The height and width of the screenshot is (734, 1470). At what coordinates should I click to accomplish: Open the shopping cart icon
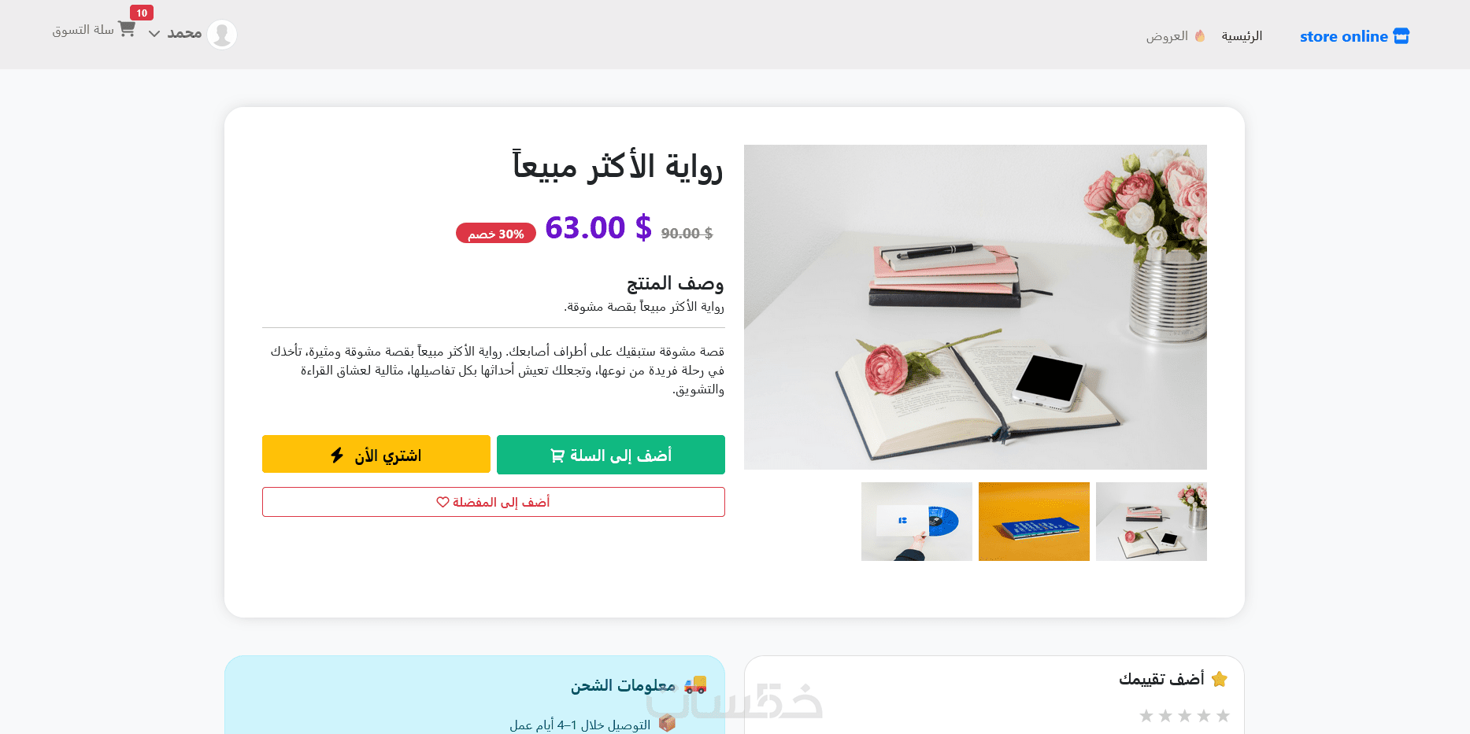tap(126, 29)
